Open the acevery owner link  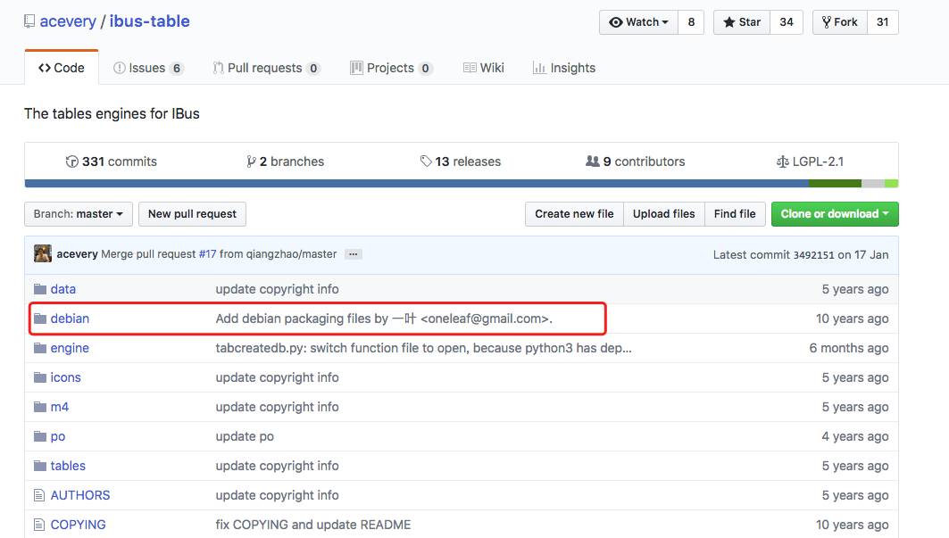68,21
